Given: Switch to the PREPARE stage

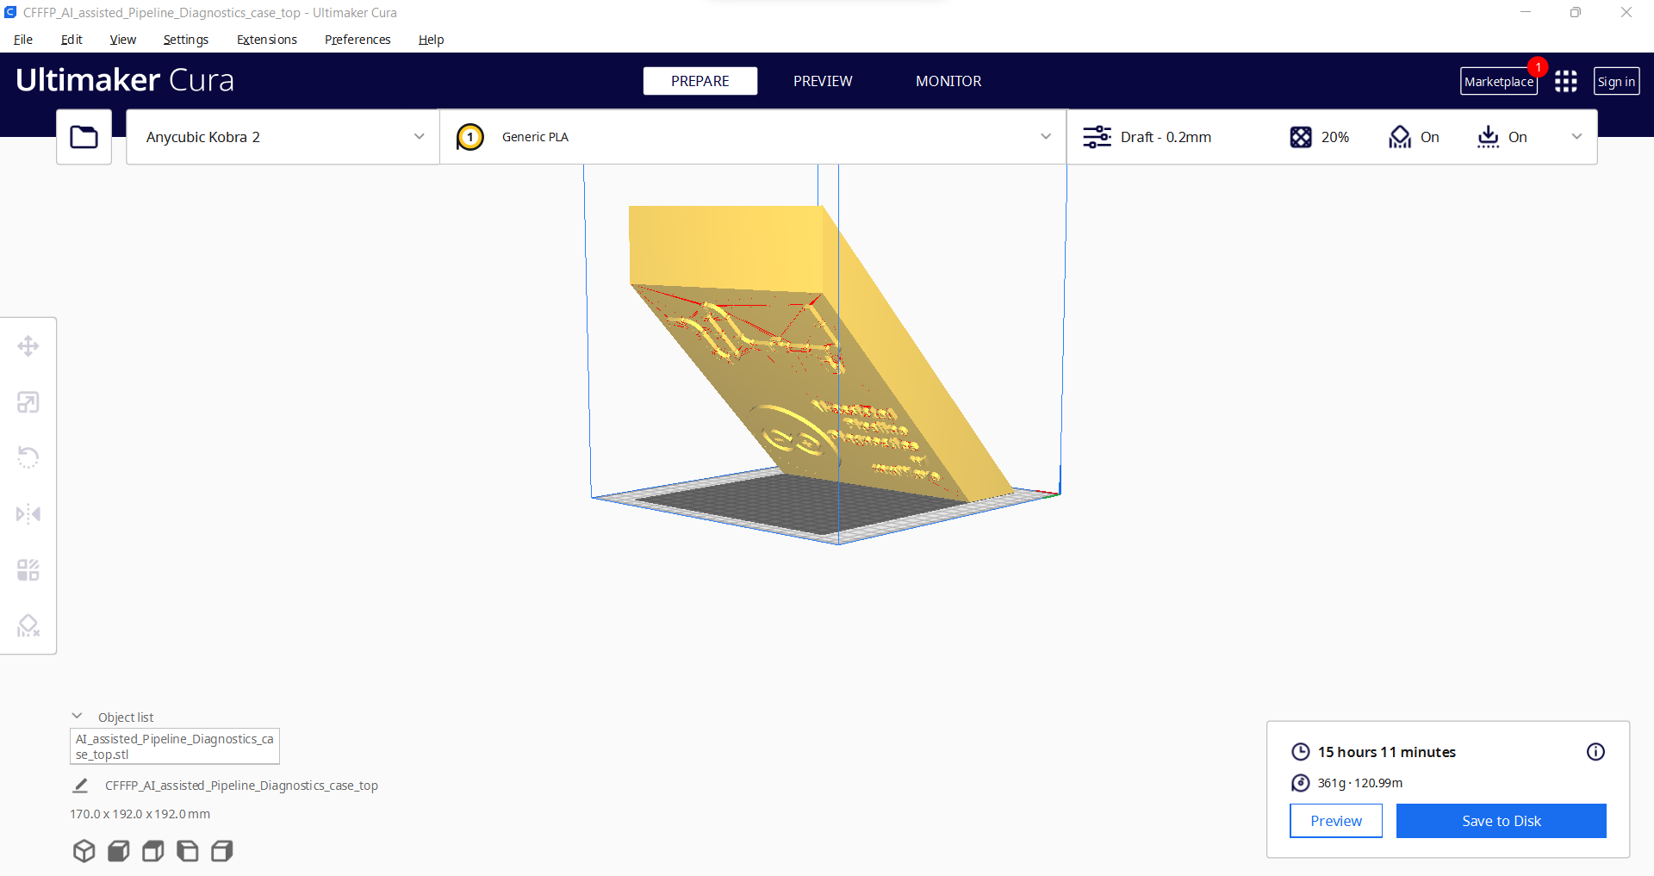Looking at the screenshot, I should (x=700, y=81).
